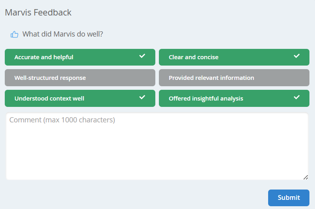This screenshot has height=209, width=315.
Task: Focus the comment text area
Action: [x=157, y=151]
